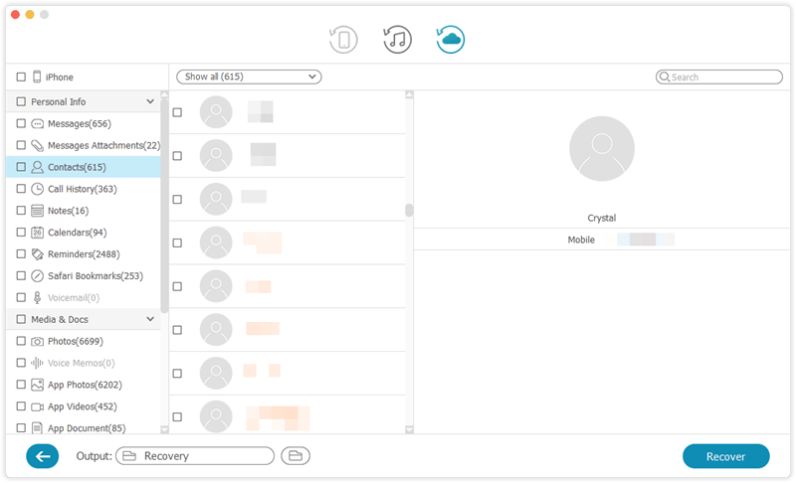This screenshot has height=483, width=796.
Task: Click the Safari Bookmarks compass icon
Action: (37, 275)
